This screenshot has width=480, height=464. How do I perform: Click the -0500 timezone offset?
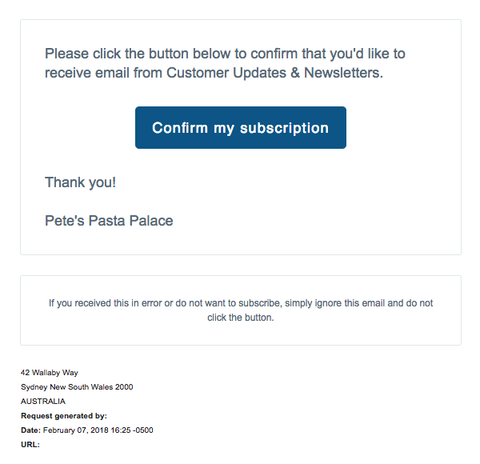click(143, 430)
